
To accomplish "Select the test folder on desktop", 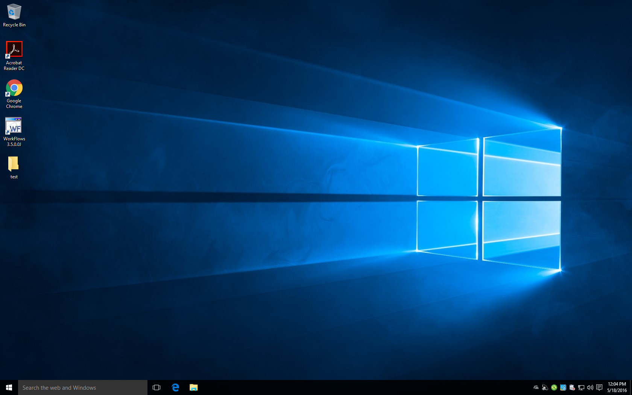I will (14, 164).
